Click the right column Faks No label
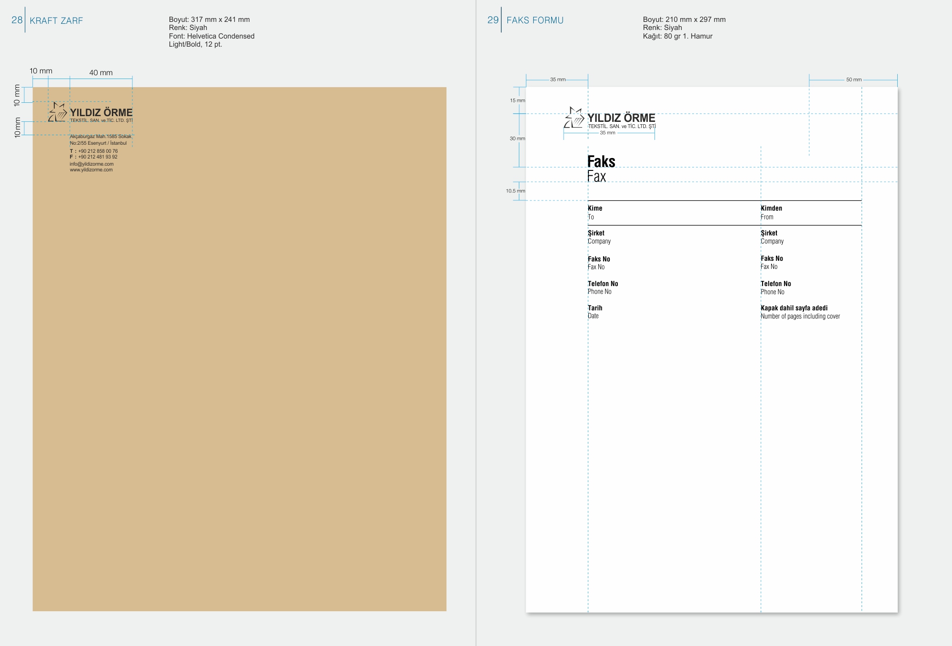The width and height of the screenshot is (952, 646). (771, 258)
